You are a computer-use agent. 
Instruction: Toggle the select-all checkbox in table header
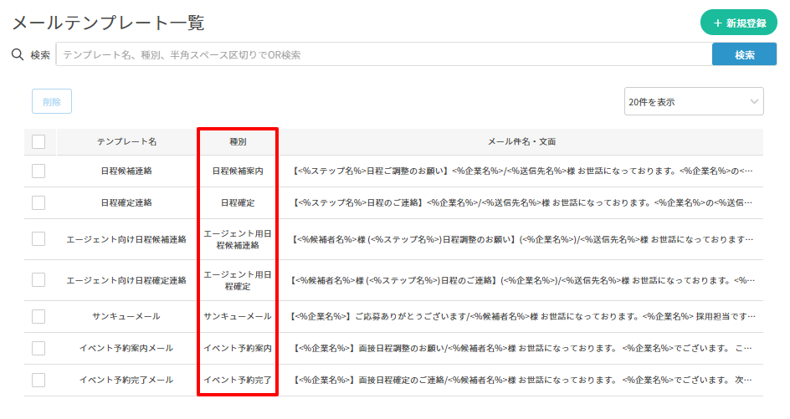click(38, 141)
